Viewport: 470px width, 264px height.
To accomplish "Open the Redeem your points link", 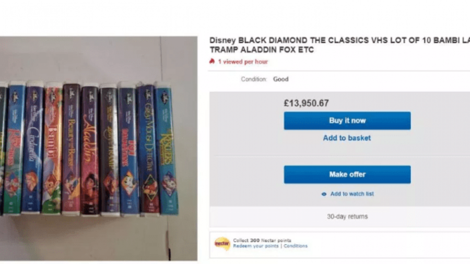I will (x=256, y=246).
